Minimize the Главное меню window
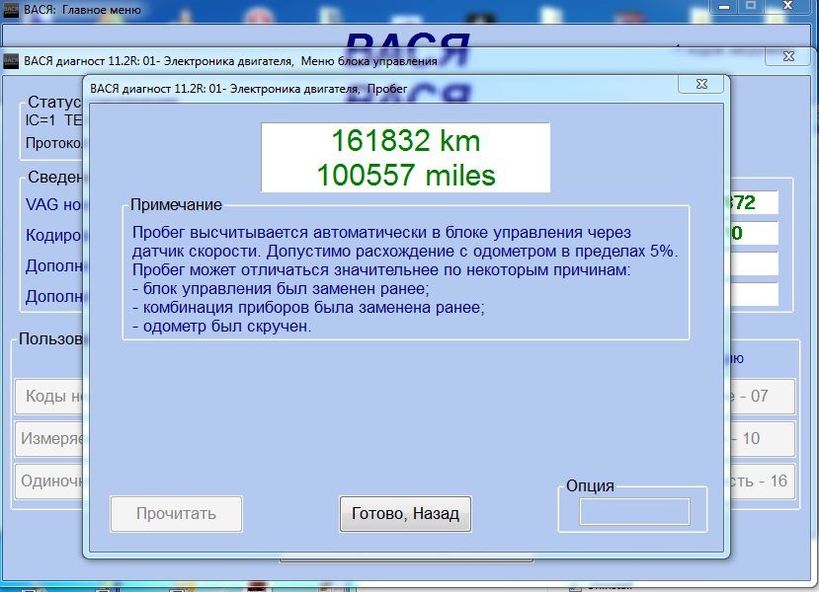The height and width of the screenshot is (592, 819). click(724, 6)
